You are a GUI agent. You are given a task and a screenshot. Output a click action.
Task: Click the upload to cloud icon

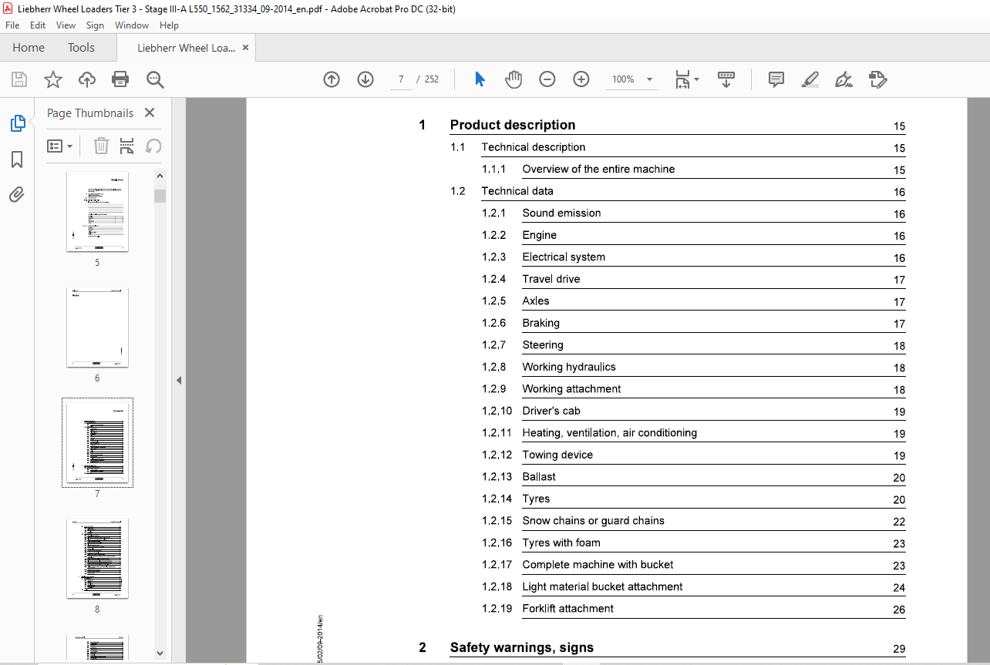pos(87,79)
